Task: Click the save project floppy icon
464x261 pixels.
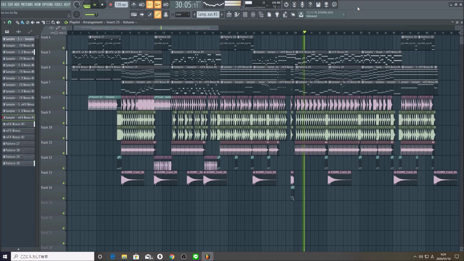Action: 318,5
